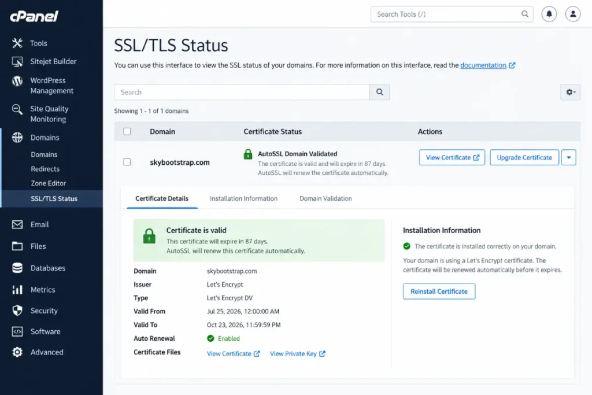Click the domain search magnifier button
592x395 pixels.
pos(379,92)
